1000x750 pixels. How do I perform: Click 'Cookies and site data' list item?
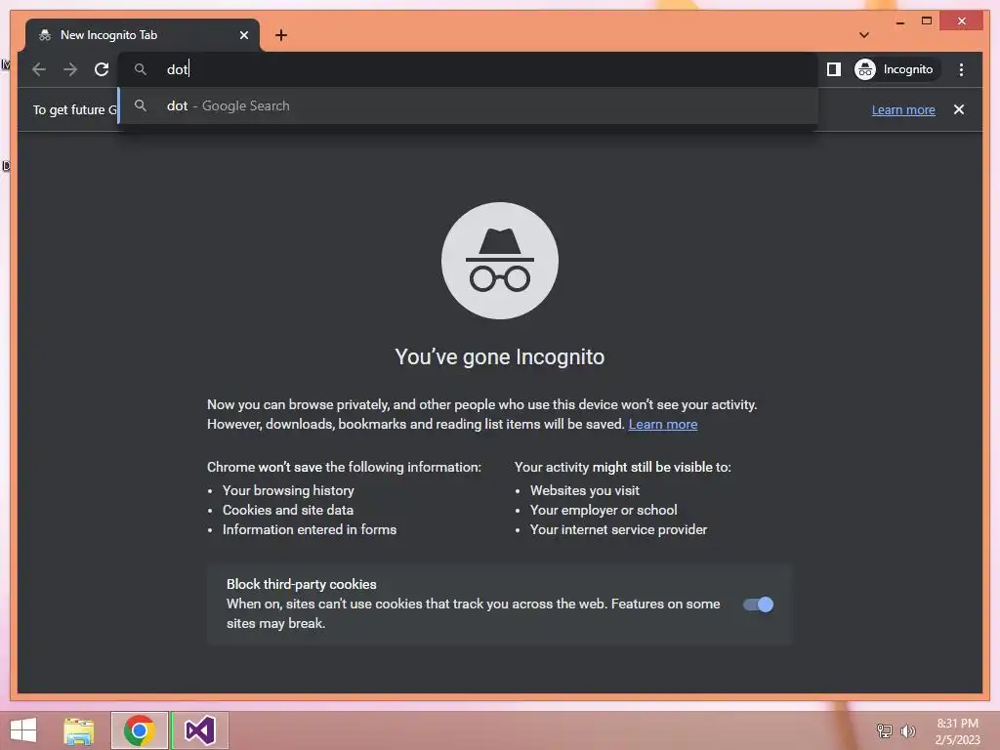(288, 510)
